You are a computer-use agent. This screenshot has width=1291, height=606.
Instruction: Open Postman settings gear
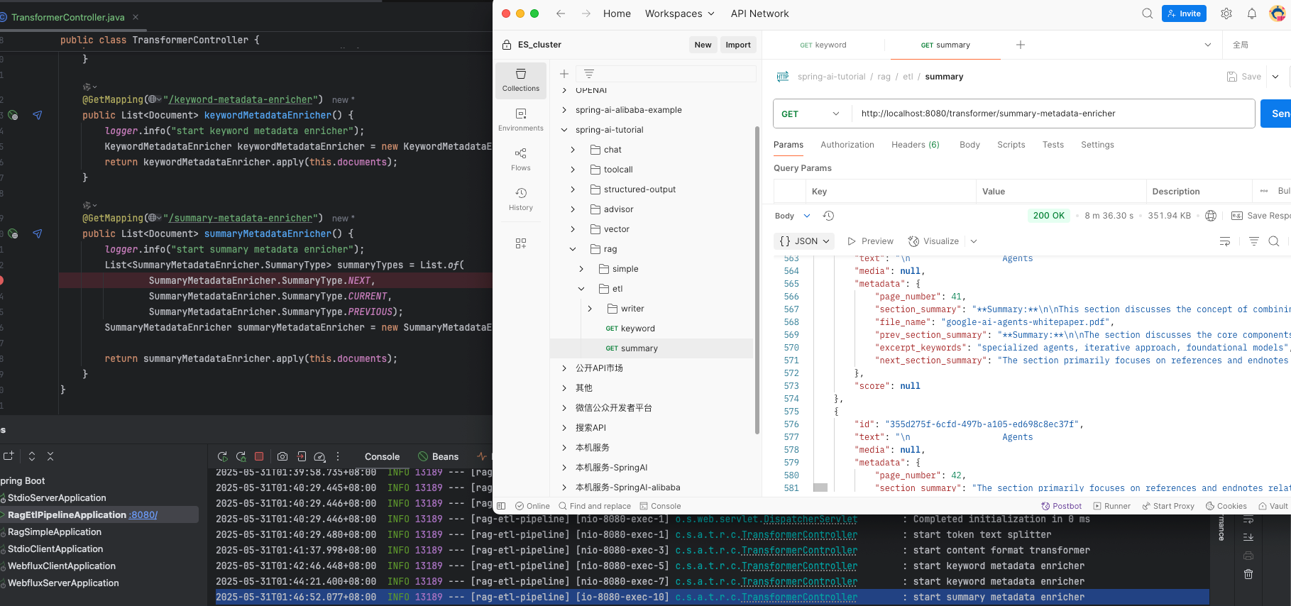[x=1226, y=13]
